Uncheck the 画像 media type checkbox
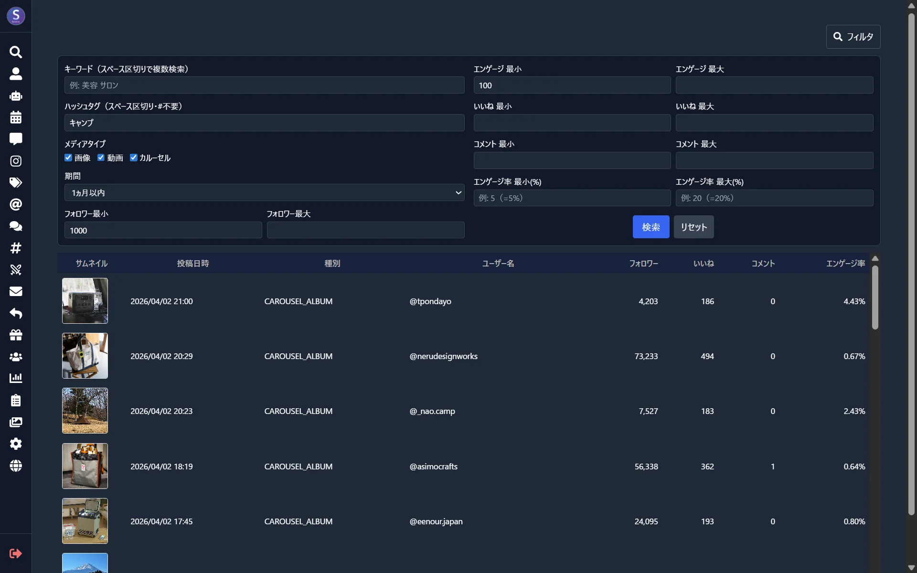The image size is (917, 573). click(68, 158)
